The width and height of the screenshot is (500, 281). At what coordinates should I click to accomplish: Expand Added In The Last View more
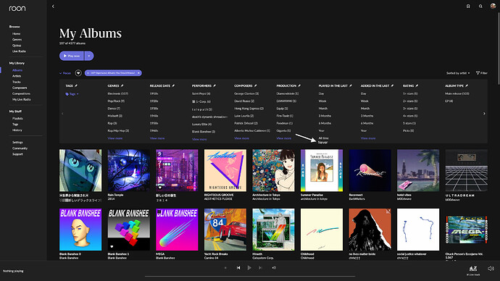click(x=368, y=138)
